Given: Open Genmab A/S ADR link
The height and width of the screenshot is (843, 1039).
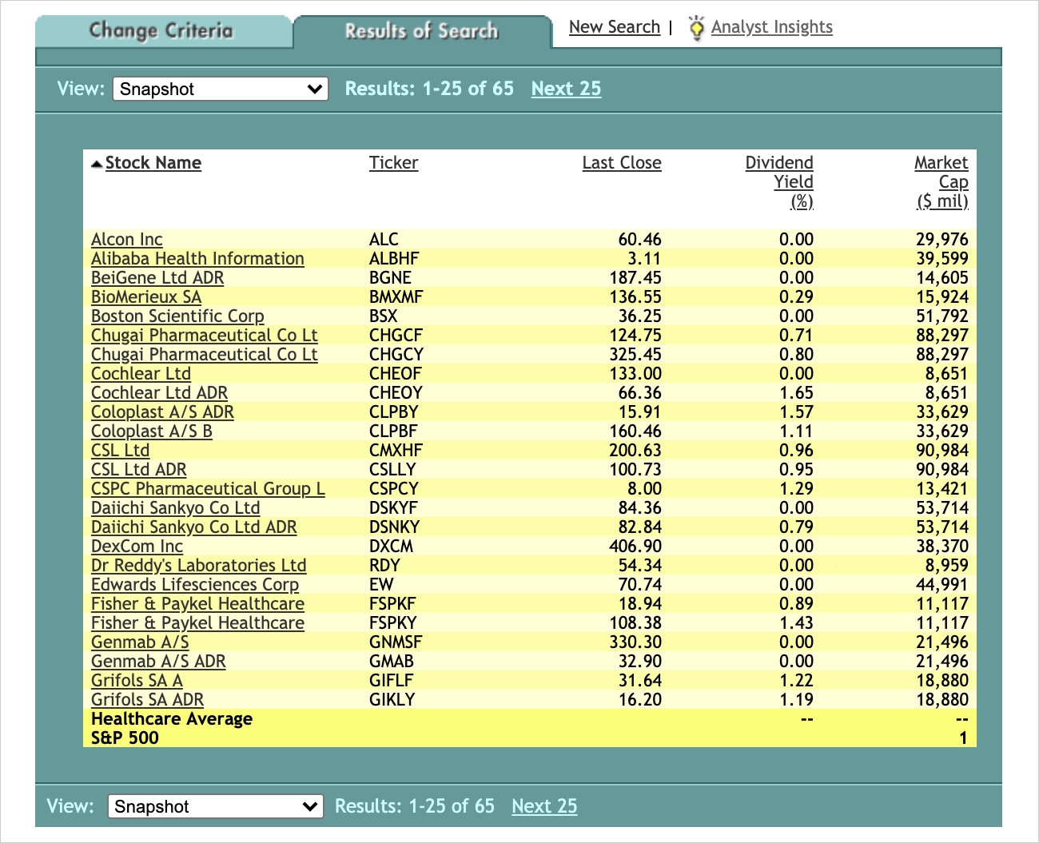Looking at the screenshot, I should [158, 662].
